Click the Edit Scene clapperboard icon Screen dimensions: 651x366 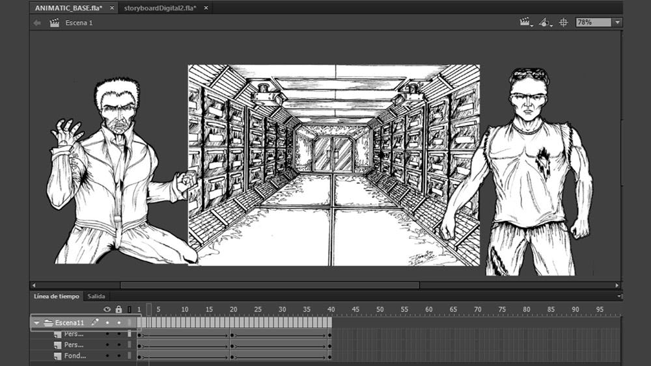525,22
